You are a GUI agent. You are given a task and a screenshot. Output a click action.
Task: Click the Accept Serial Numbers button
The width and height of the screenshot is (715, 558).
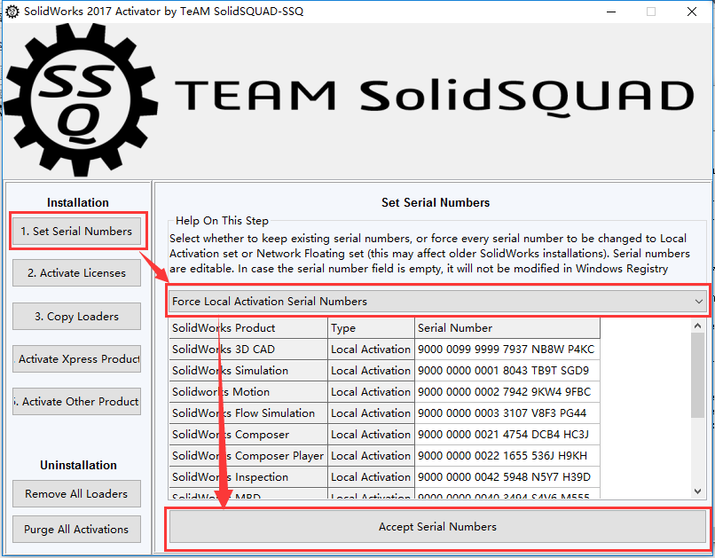[x=437, y=527]
